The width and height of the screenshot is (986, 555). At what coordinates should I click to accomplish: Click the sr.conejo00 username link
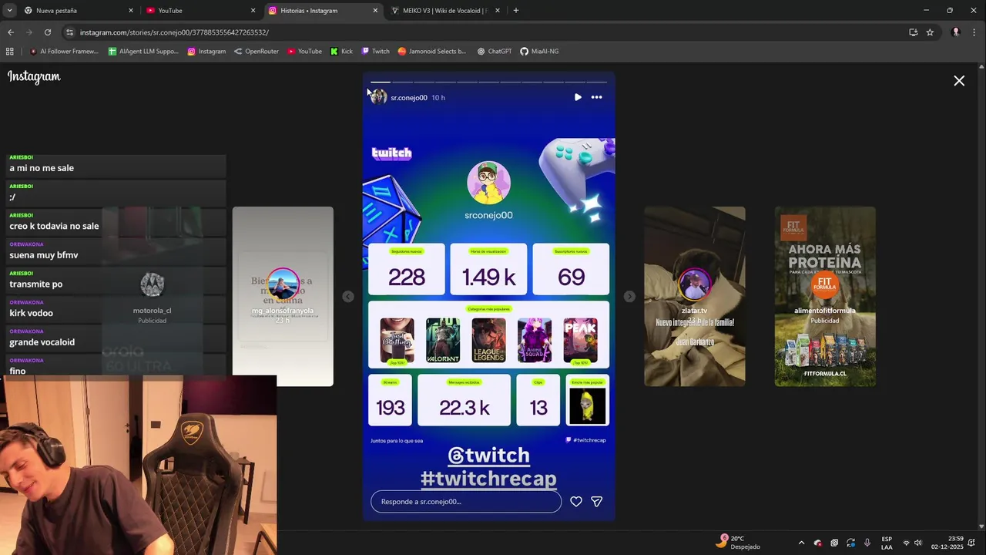(x=408, y=98)
